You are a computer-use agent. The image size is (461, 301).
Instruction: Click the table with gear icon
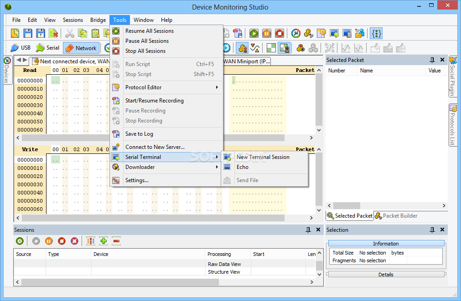[321, 33]
